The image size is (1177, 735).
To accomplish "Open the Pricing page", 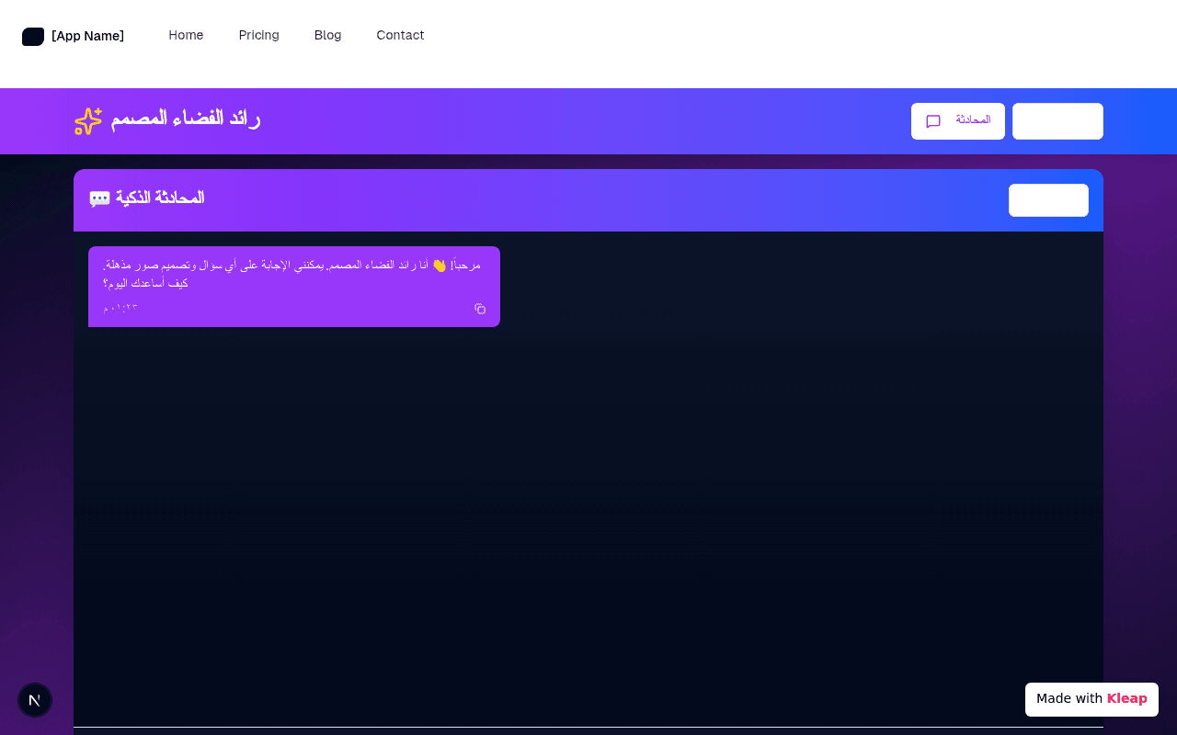I will [258, 35].
